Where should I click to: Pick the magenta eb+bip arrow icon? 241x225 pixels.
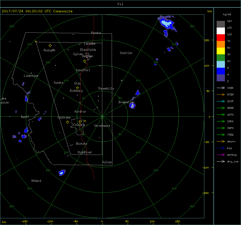tap(221, 155)
